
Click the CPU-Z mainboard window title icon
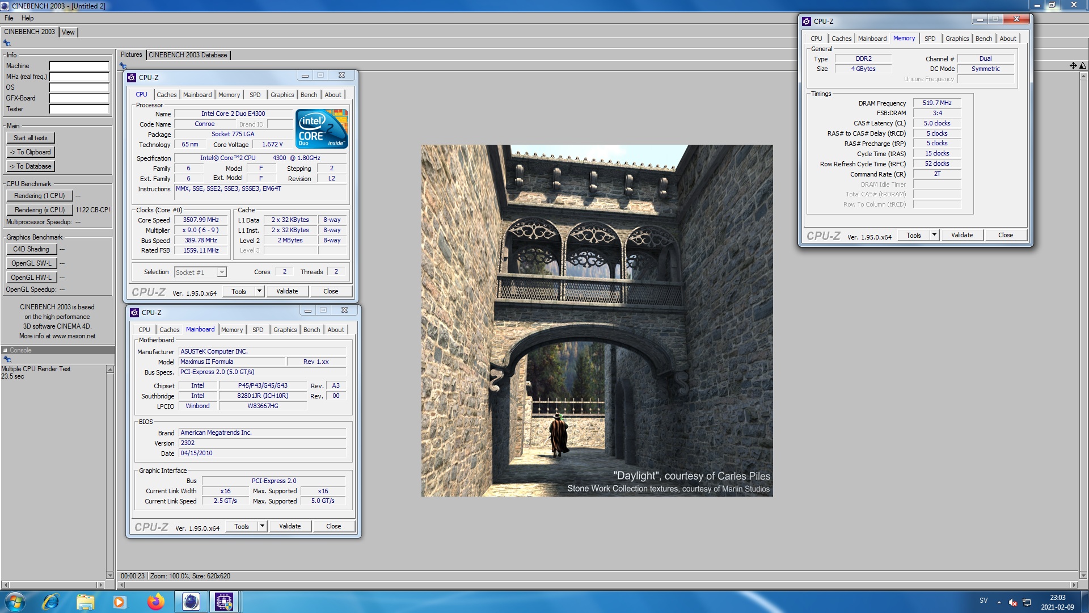[134, 312]
